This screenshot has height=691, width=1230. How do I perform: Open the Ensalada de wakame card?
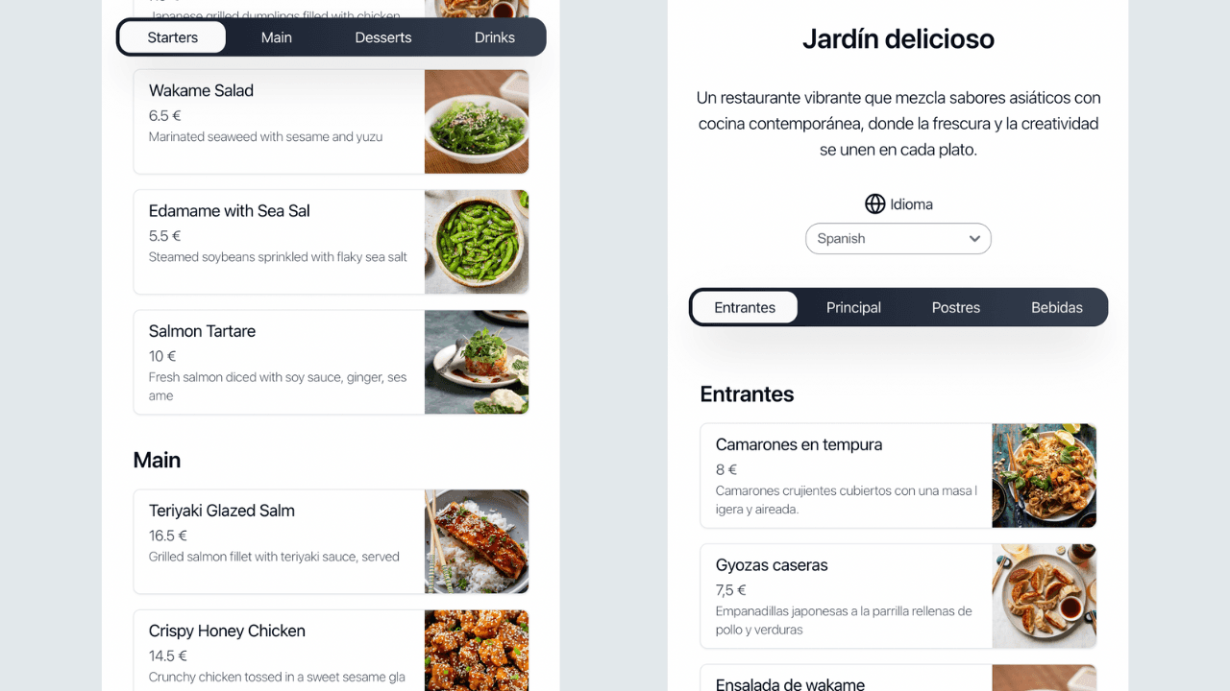click(x=898, y=678)
